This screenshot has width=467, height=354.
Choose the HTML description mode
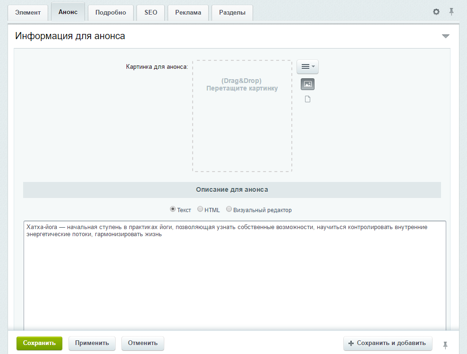[200, 209]
